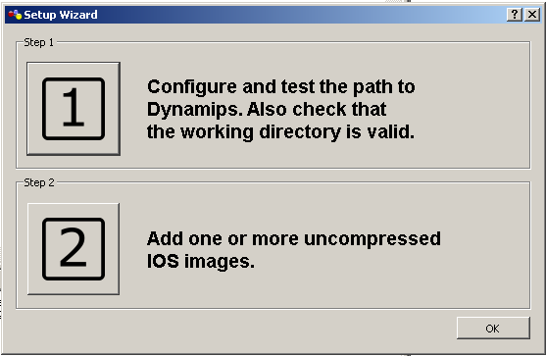Click the word 'Dynamips' in Step 1
Viewport: 546px width, 356px height.
[195, 110]
